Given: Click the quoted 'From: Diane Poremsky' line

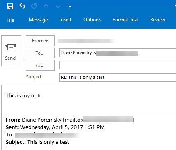Looking at the screenshot, I should 70,120.
